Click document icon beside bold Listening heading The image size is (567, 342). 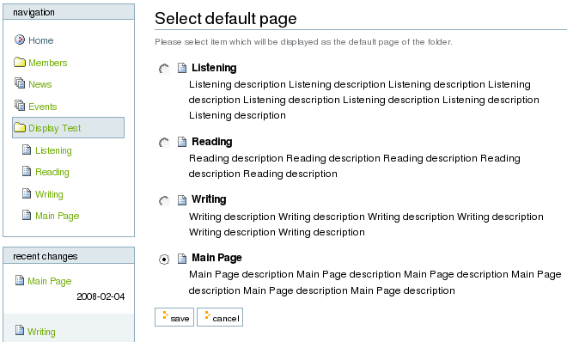coord(182,68)
